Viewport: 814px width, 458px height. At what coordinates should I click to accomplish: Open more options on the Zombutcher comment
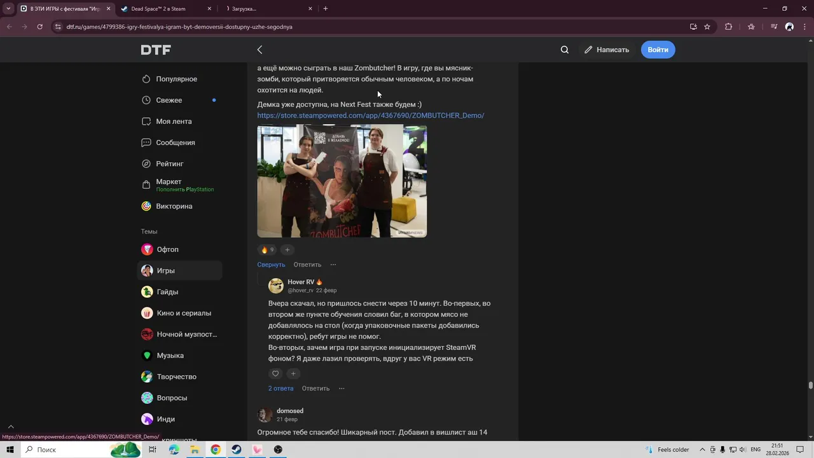point(333,265)
